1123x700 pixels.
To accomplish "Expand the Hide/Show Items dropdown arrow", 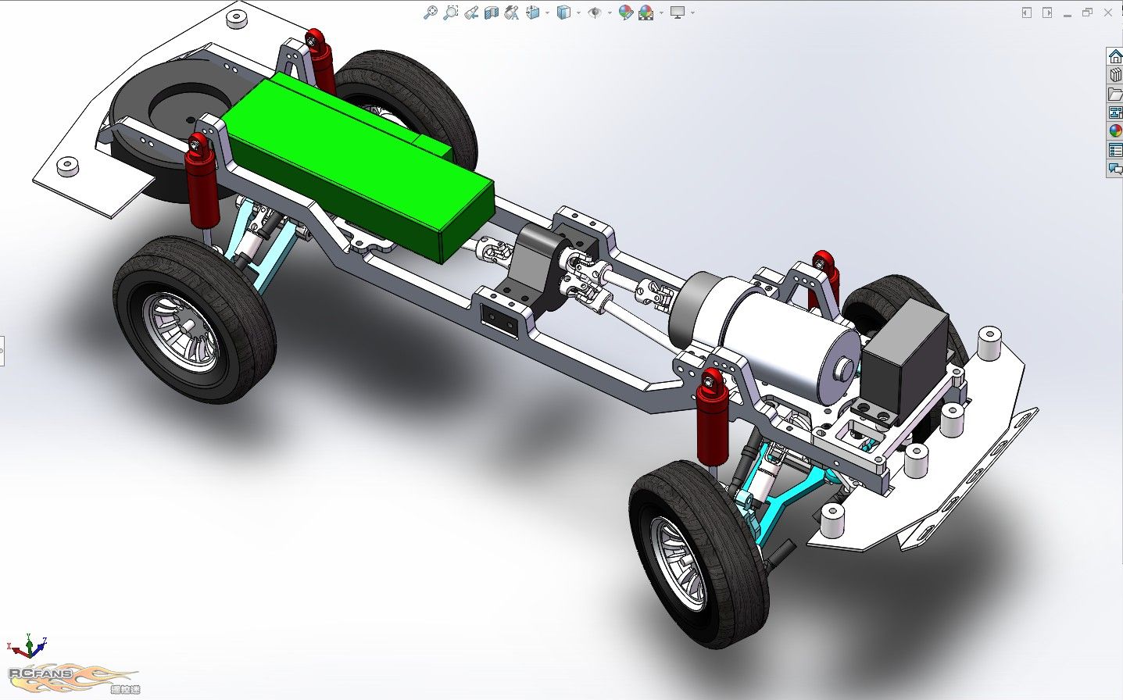I will tap(610, 12).
